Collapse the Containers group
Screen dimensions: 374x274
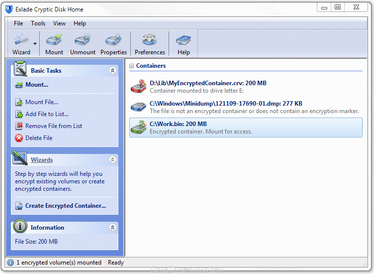tap(131, 66)
